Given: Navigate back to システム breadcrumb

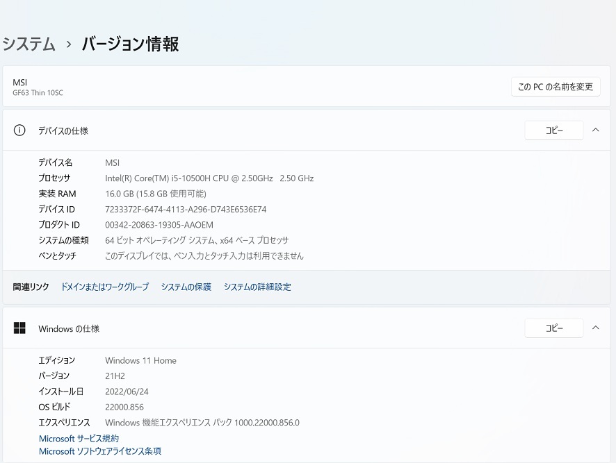Looking at the screenshot, I should [26, 44].
